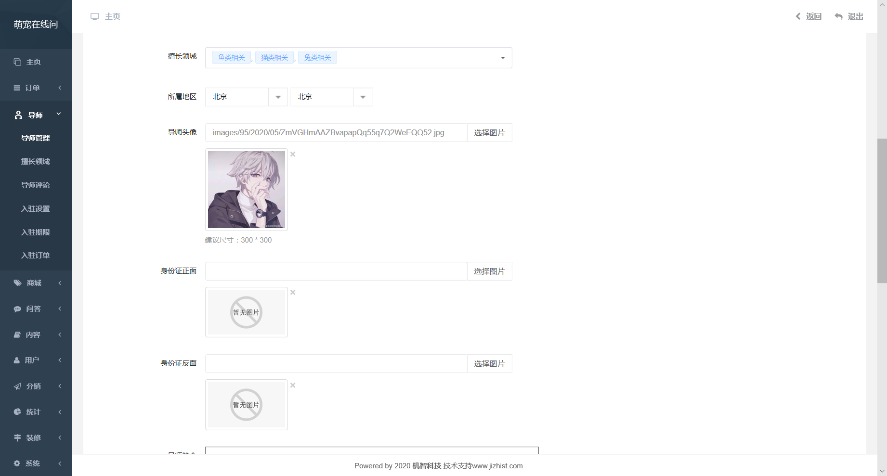Click the 退出 reply arrow icon

[x=838, y=17]
